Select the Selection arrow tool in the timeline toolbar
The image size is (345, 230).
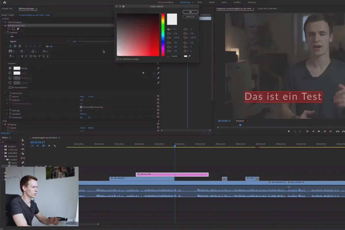23,140
